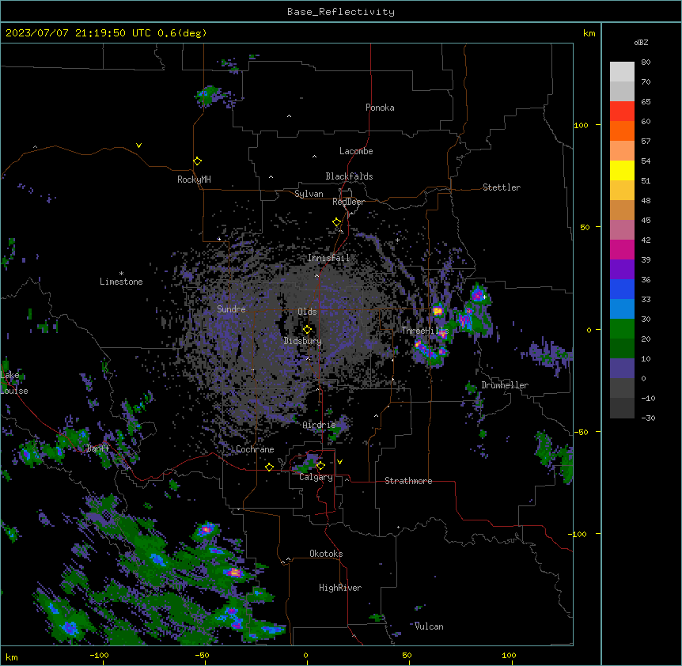682x666 pixels.
Task: Select the slate purple 10 dBZ legend swatch
Action: click(x=622, y=369)
